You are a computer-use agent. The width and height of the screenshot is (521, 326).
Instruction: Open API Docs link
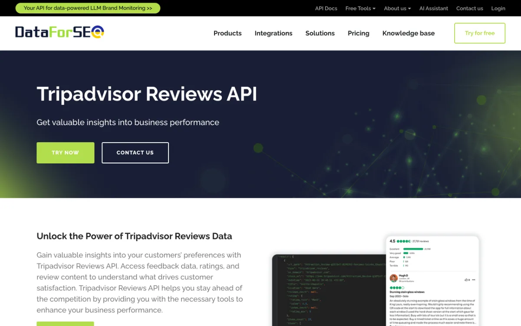(326, 8)
